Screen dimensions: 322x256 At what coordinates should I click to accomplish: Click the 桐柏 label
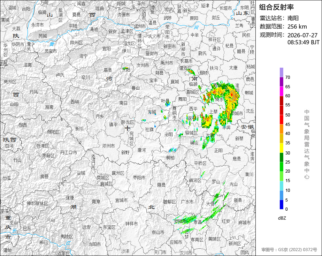[170, 158]
